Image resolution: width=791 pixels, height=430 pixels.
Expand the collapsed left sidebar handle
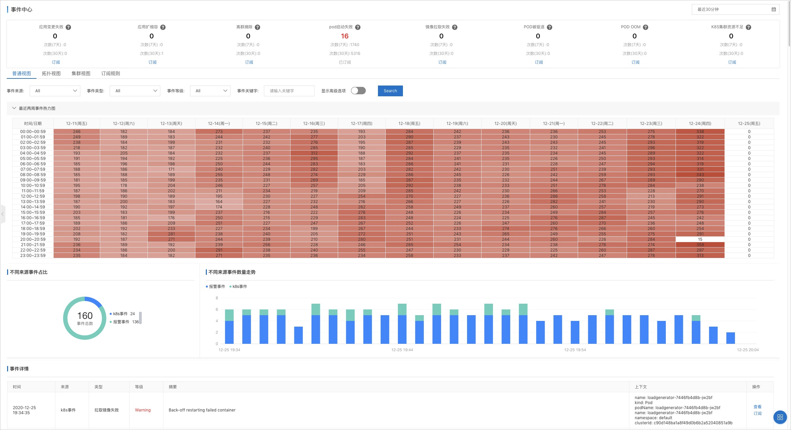[x=3, y=214]
